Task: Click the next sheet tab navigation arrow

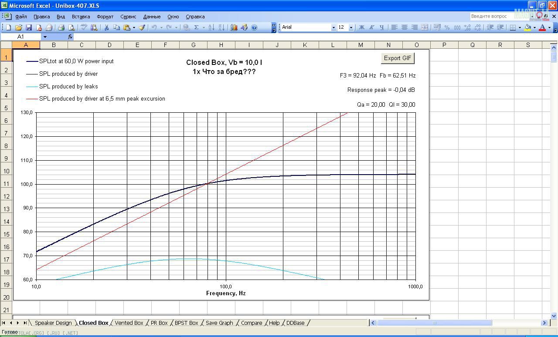Action: coord(18,323)
